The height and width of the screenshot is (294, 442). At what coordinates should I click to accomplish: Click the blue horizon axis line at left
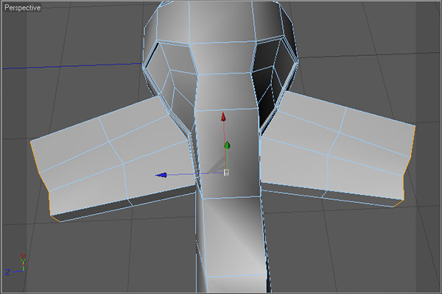point(59,65)
